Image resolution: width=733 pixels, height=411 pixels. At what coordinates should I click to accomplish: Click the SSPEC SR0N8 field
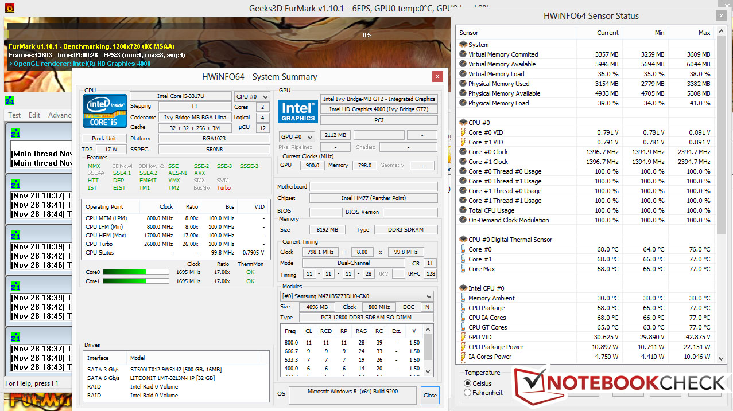(214, 149)
